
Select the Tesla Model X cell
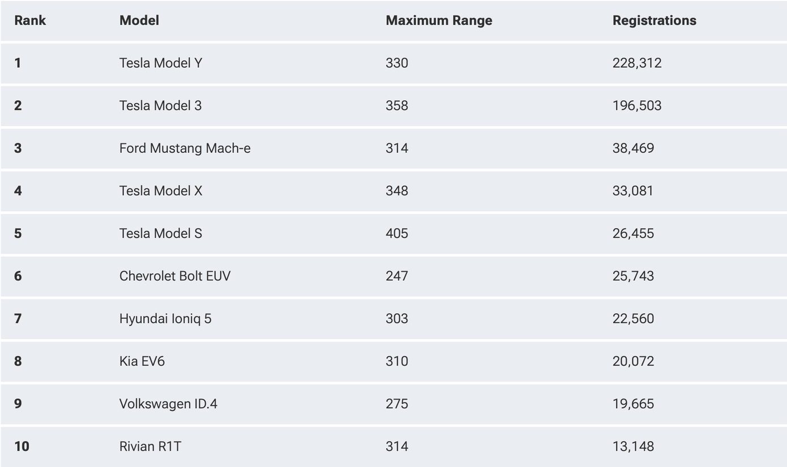pos(160,191)
